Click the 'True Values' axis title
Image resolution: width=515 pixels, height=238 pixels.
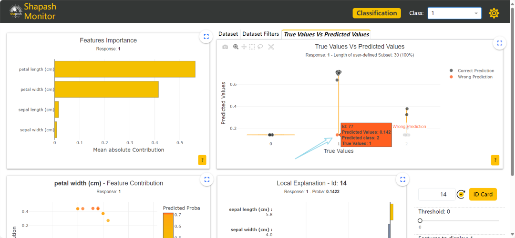pos(338,151)
